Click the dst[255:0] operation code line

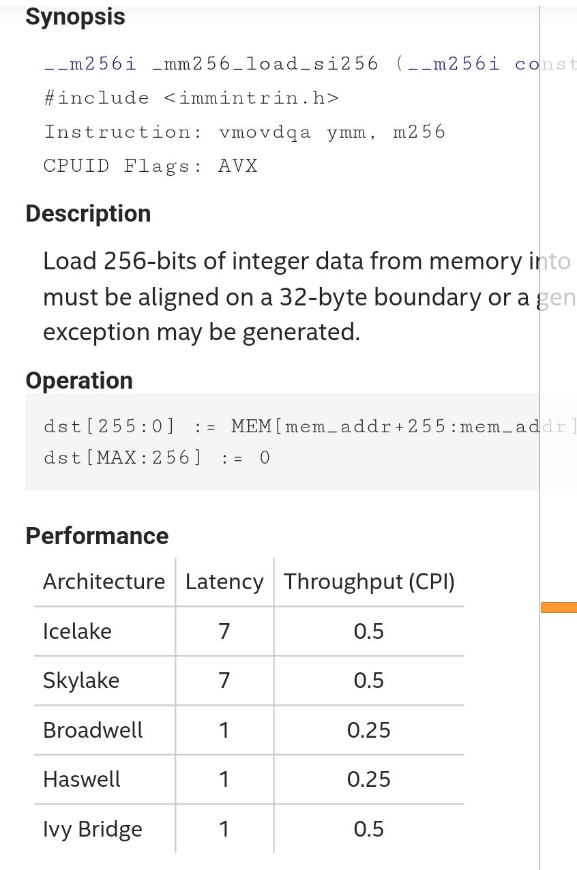(x=310, y=427)
